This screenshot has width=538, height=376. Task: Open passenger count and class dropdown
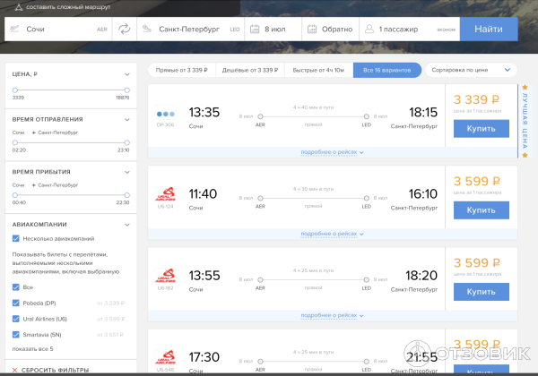click(x=410, y=30)
